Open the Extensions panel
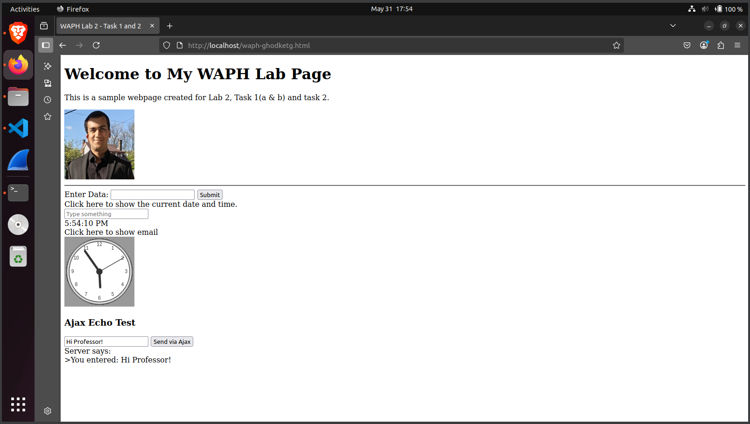The image size is (750, 424). click(721, 45)
